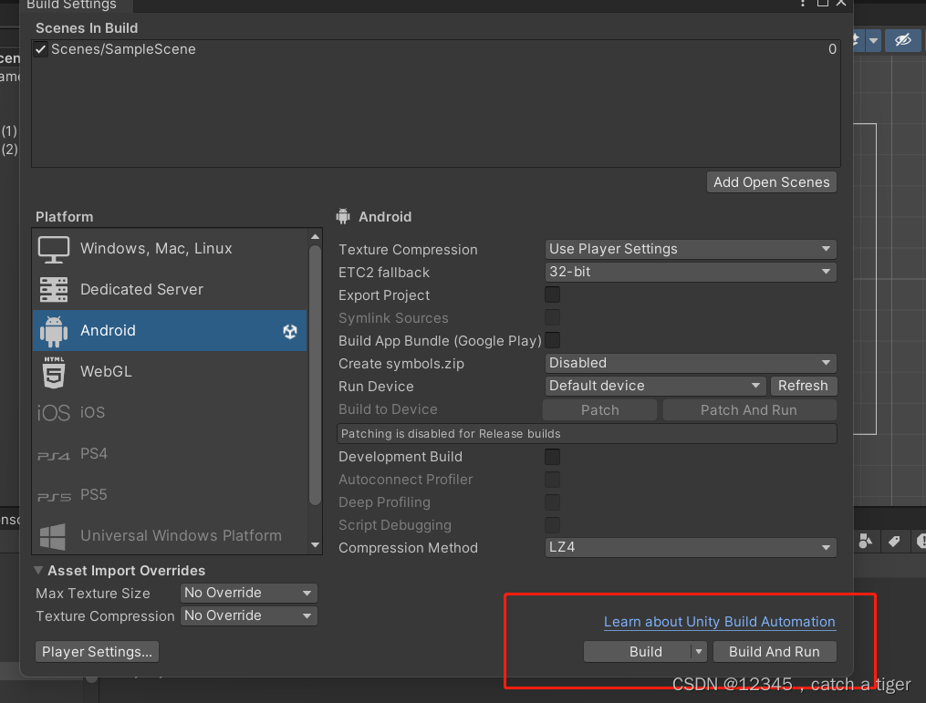This screenshot has width=926, height=703.
Task: Open the Run Device Default device dropdown
Action: tap(655, 386)
